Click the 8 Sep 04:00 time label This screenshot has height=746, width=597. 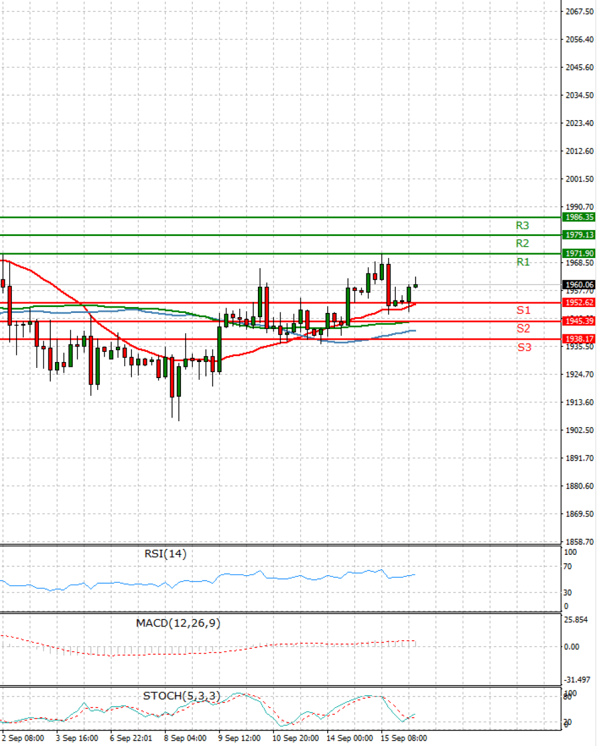(x=185, y=738)
